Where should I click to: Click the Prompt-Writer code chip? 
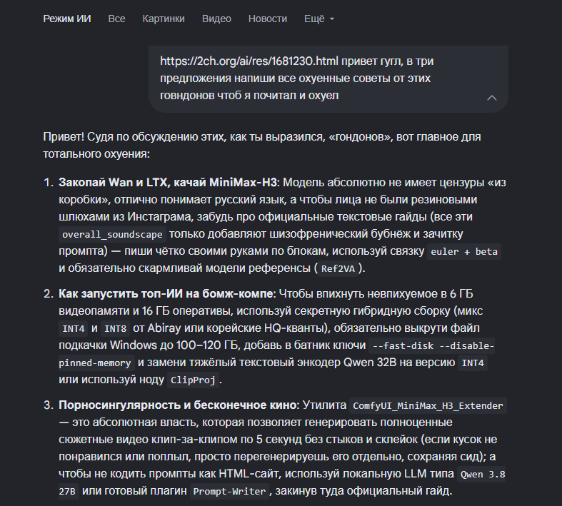tap(229, 491)
